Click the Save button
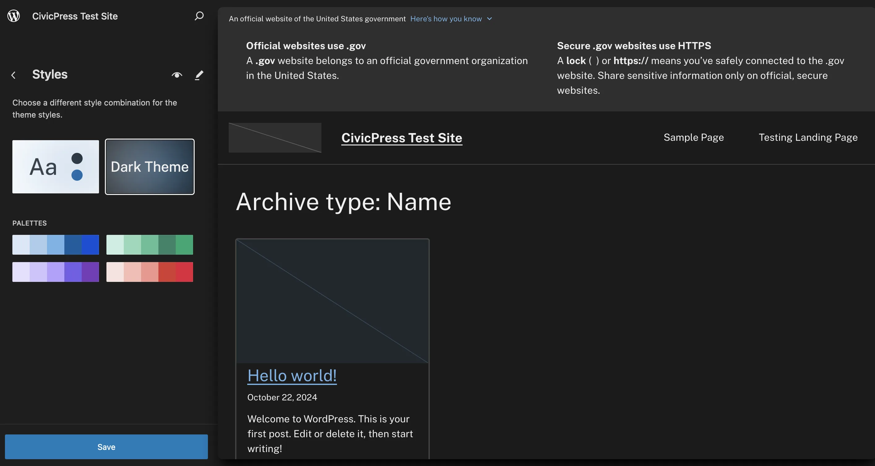875x466 pixels. click(106, 447)
